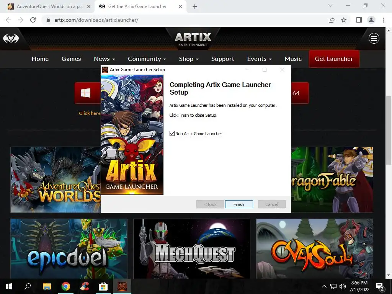Follow the orange Click here link
392x294 pixels.
point(90,113)
